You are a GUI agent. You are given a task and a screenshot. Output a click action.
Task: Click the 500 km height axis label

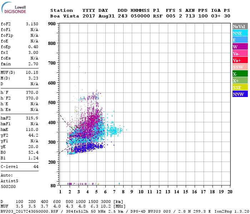[52, 102]
